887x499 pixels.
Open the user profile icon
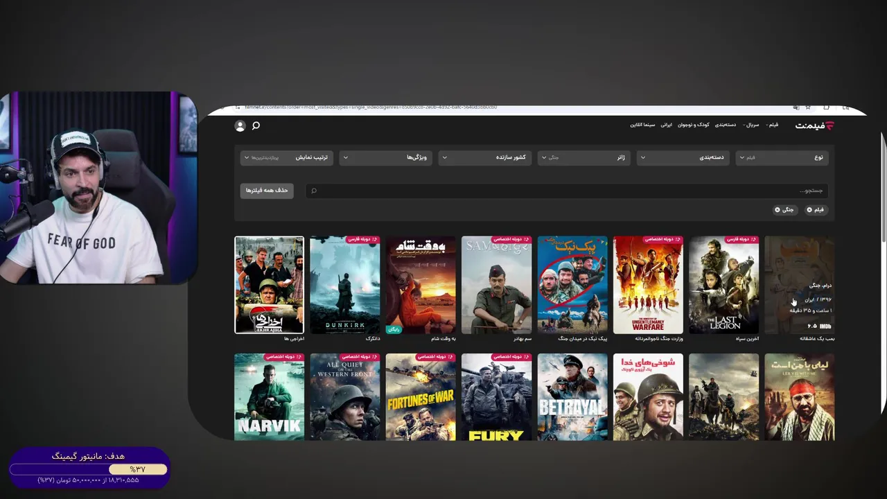[240, 125]
